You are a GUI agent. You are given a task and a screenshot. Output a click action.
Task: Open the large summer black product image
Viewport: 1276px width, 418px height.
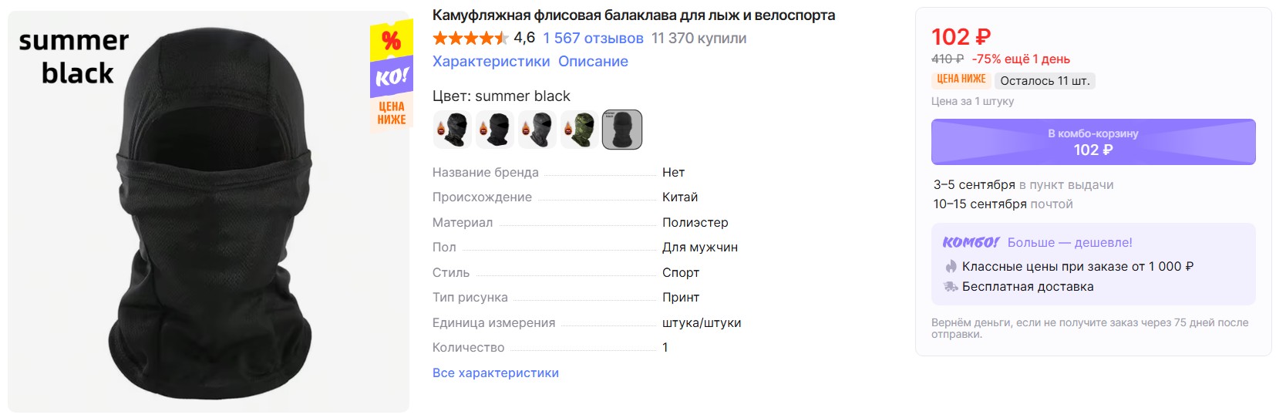click(208, 211)
